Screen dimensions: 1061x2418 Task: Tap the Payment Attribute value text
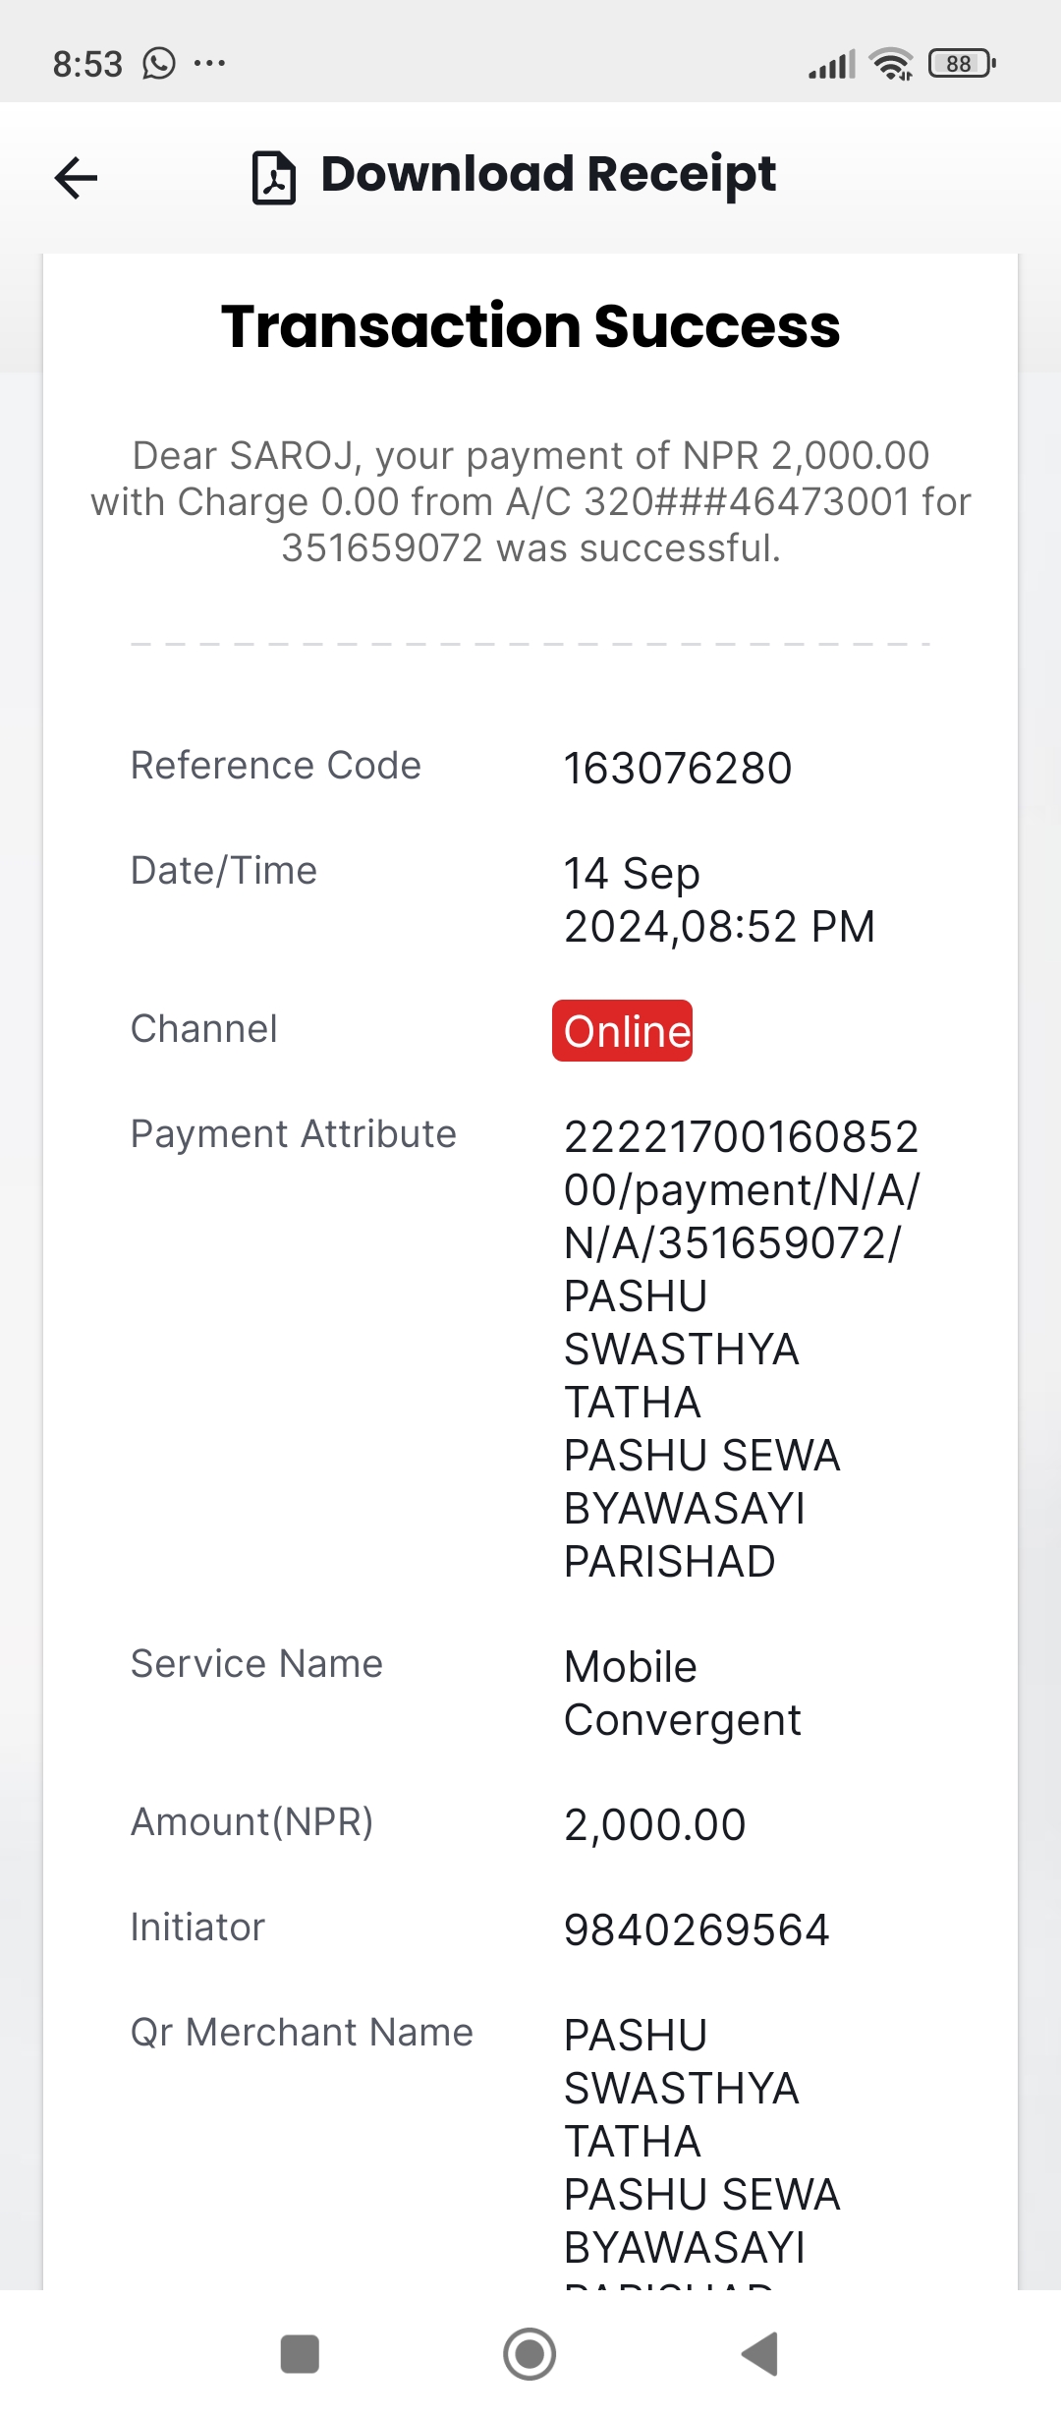pyautogui.click(x=742, y=1349)
